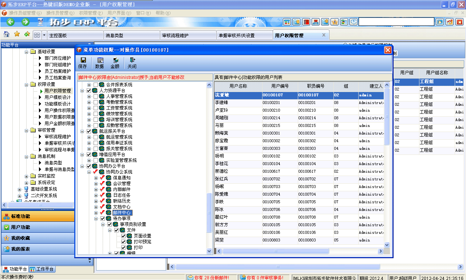This screenshot has width=466, height=280.
Task: Collapse the 协同办公平台 tree branch
Action: (83, 166)
